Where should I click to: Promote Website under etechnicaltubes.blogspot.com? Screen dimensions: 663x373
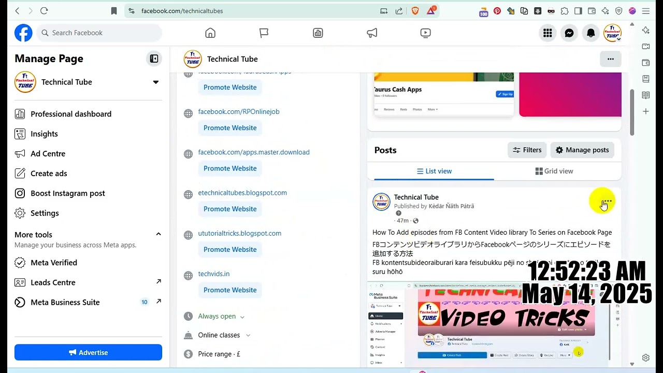tap(230, 209)
